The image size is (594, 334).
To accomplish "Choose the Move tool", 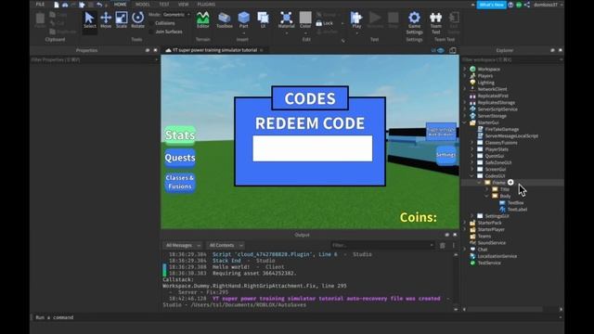I will [x=106, y=19].
